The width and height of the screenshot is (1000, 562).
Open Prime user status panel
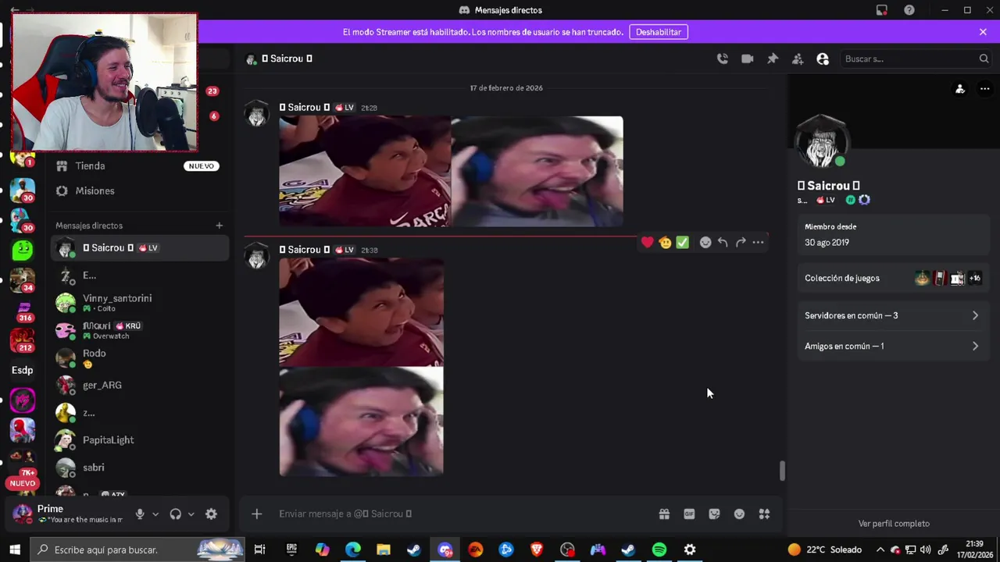pos(69,514)
